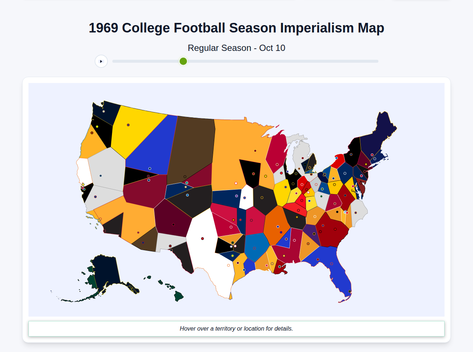
Task: Click the gold dot near Boston in navy territory
Action: tap(366, 164)
